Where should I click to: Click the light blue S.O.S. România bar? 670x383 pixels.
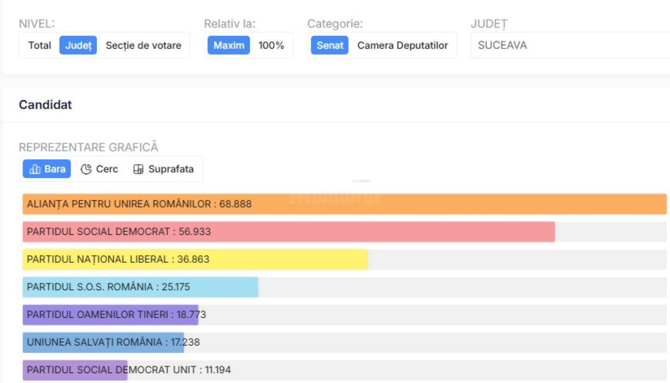pyautogui.click(x=140, y=287)
